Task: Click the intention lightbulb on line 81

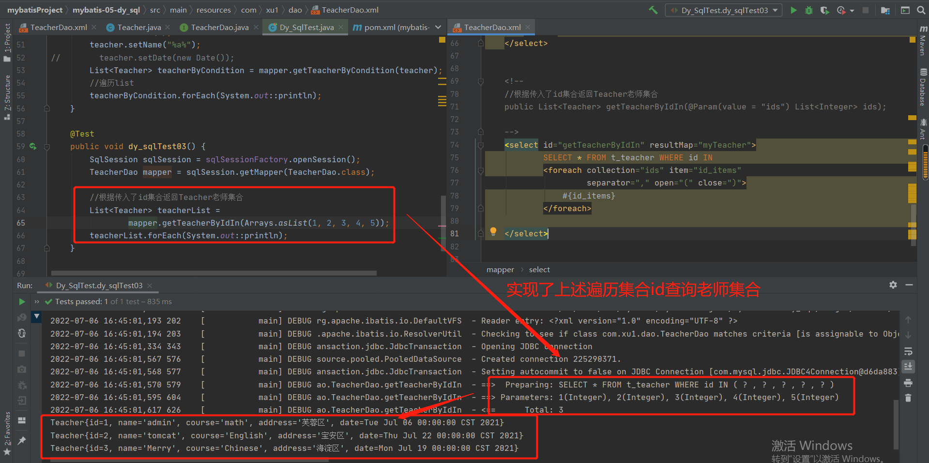Action: pyautogui.click(x=493, y=231)
